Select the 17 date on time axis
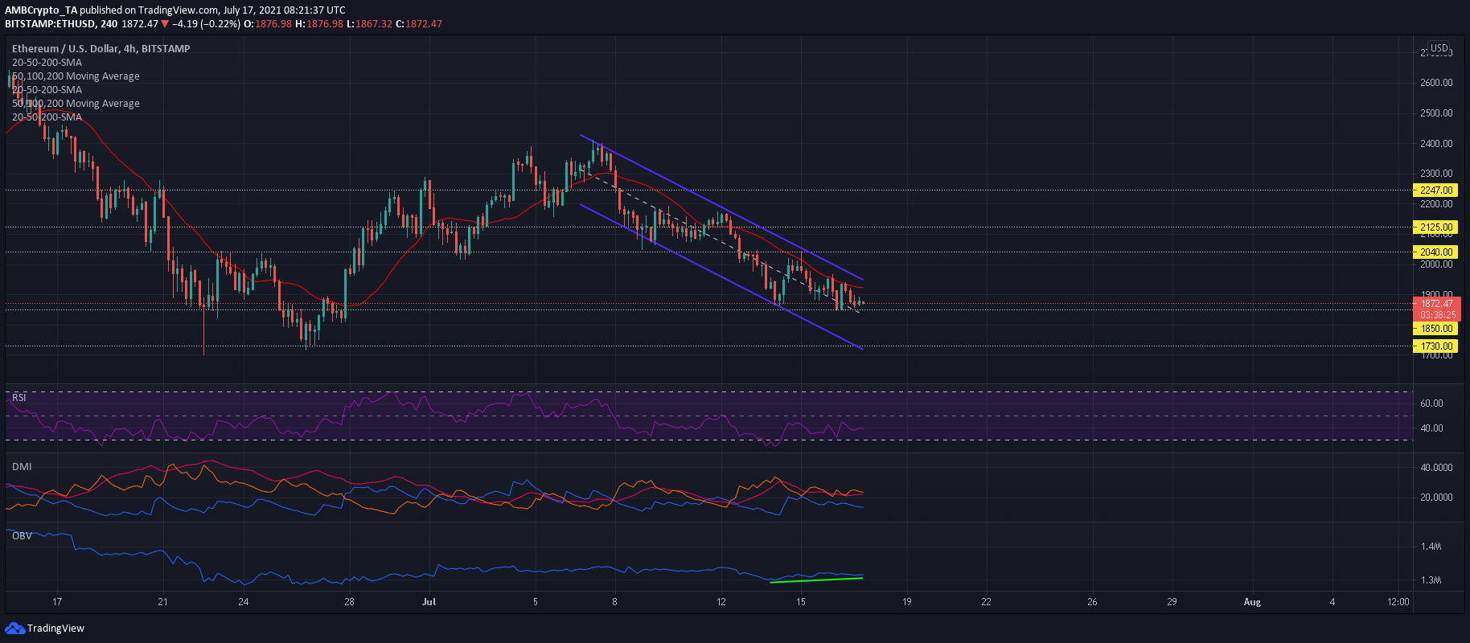 [57, 602]
